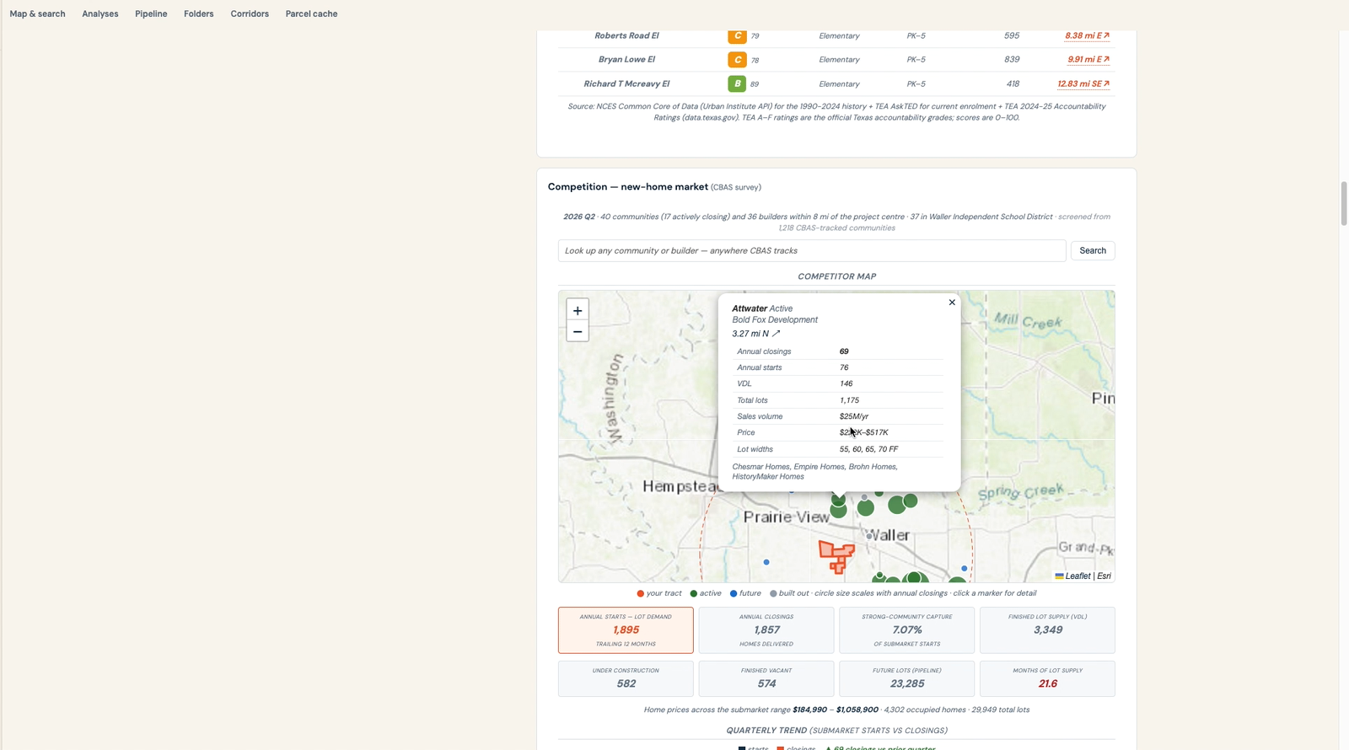Focus the community or builder lookup field
The height and width of the screenshot is (750, 1349).
point(812,250)
